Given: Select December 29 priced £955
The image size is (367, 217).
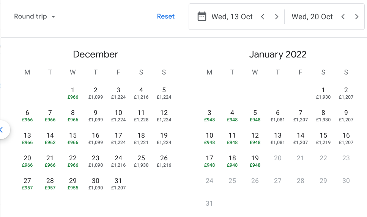Looking at the screenshot, I should point(73,184).
